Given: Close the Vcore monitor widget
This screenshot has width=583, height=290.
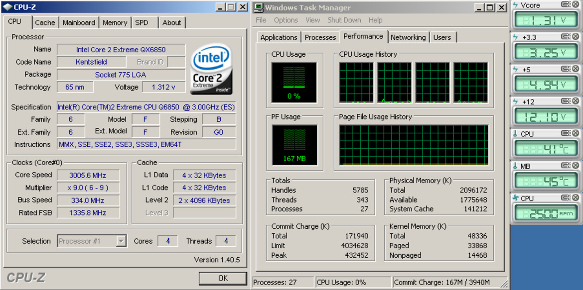Looking at the screenshot, I should [x=575, y=5].
